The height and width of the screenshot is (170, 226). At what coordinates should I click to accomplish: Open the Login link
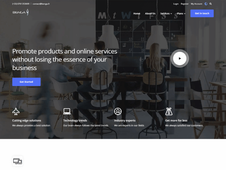tap(176, 4)
